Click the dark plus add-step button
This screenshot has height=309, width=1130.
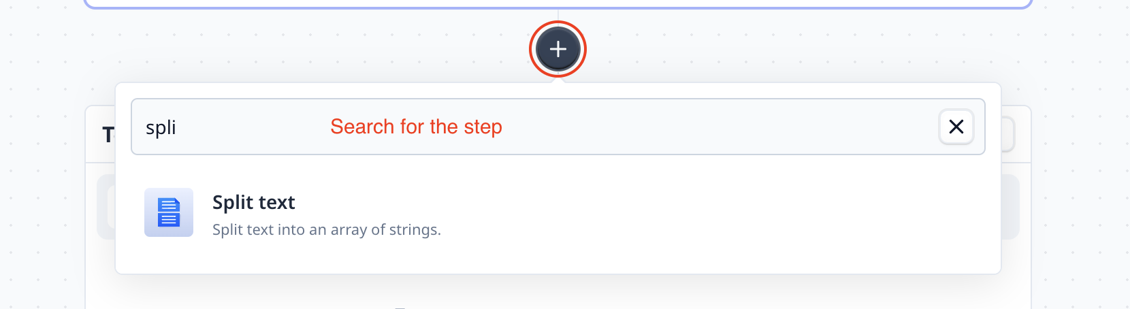(x=558, y=49)
